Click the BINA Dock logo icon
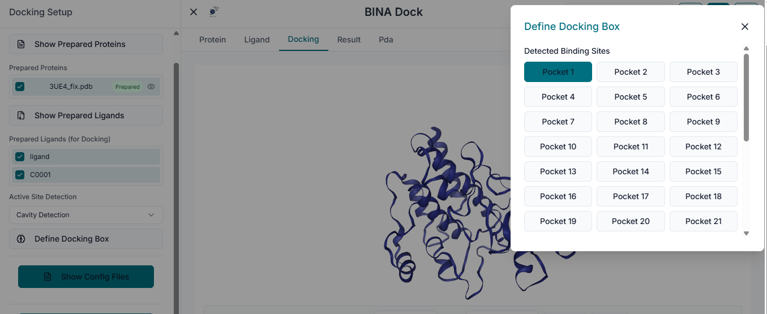Viewport: 767px width, 314px height. pos(214,11)
